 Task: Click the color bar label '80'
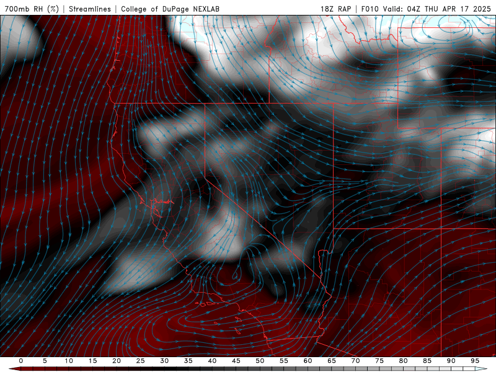[403, 361]
